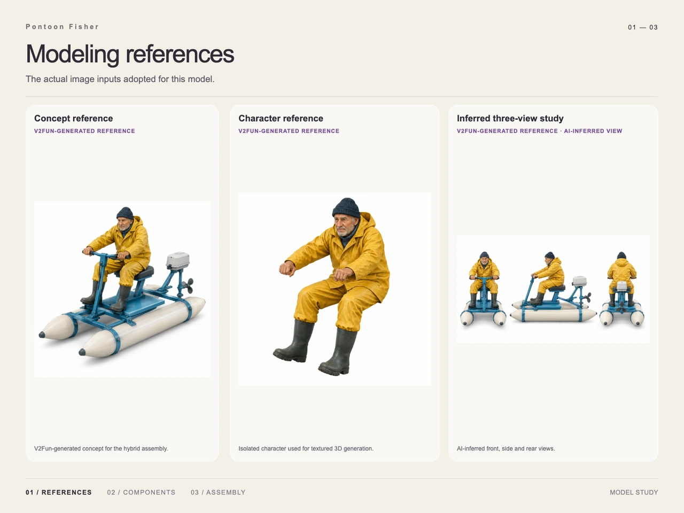Click the '01 — 03' page counter
Viewport: 684px width, 513px height.
(x=643, y=27)
